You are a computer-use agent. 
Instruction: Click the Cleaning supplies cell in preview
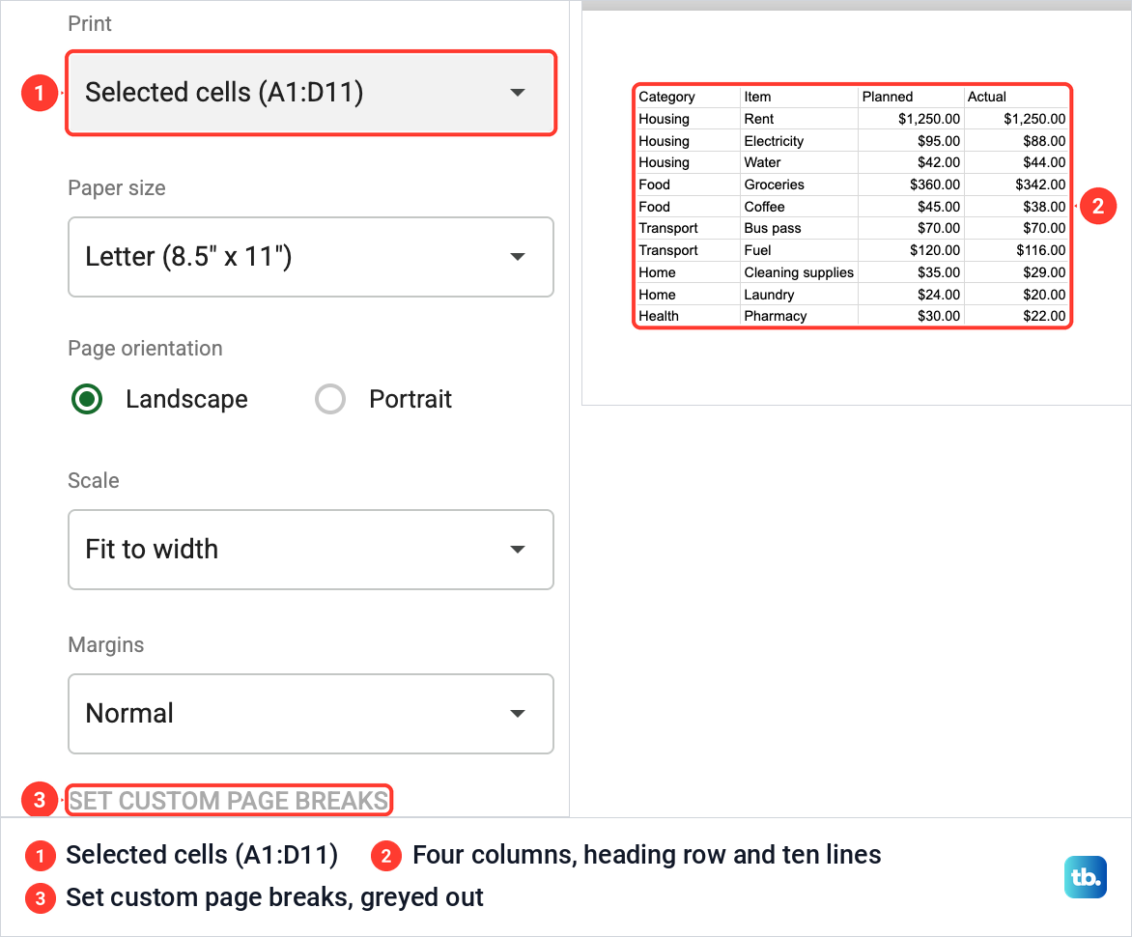point(799,272)
